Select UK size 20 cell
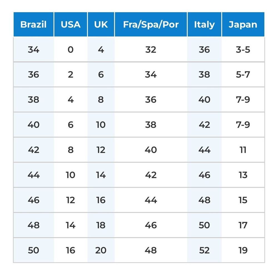Screen dimensions: 278x278 pyautogui.click(x=101, y=250)
